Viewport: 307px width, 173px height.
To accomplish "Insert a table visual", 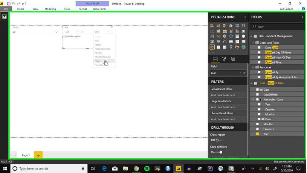I will 218,47.
